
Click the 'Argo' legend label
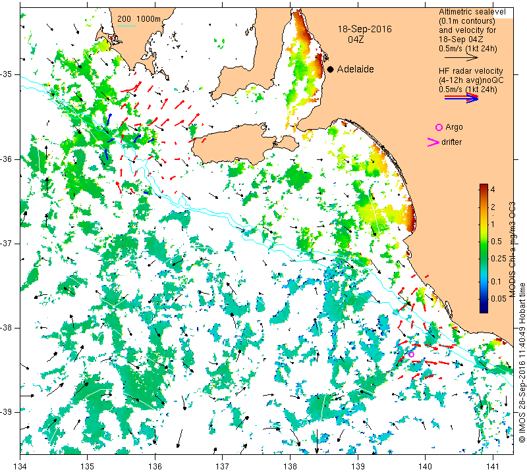tap(454, 127)
